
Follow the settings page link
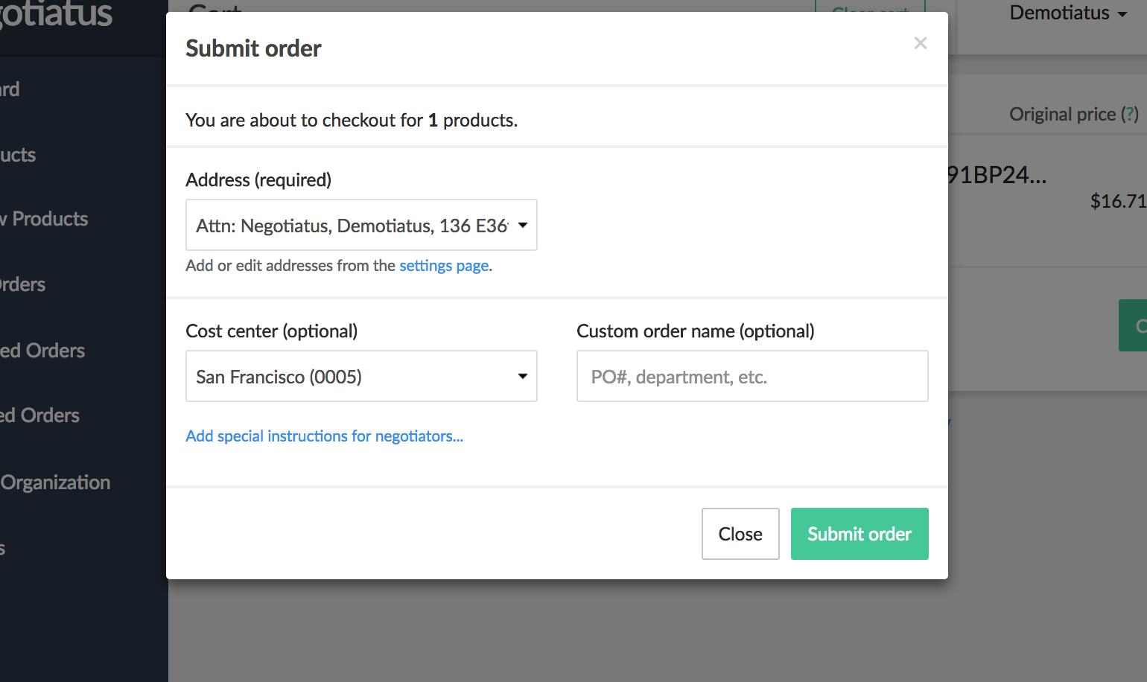[x=444, y=266]
